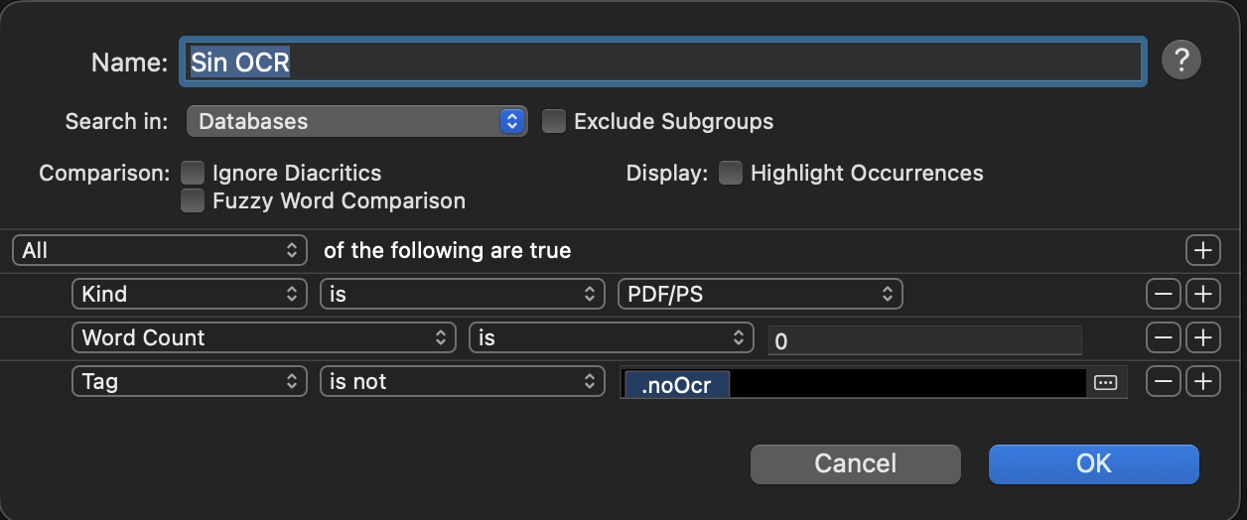Remove the Kind is PDF/PS rule
This screenshot has height=520, width=1247.
[x=1163, y=294]
